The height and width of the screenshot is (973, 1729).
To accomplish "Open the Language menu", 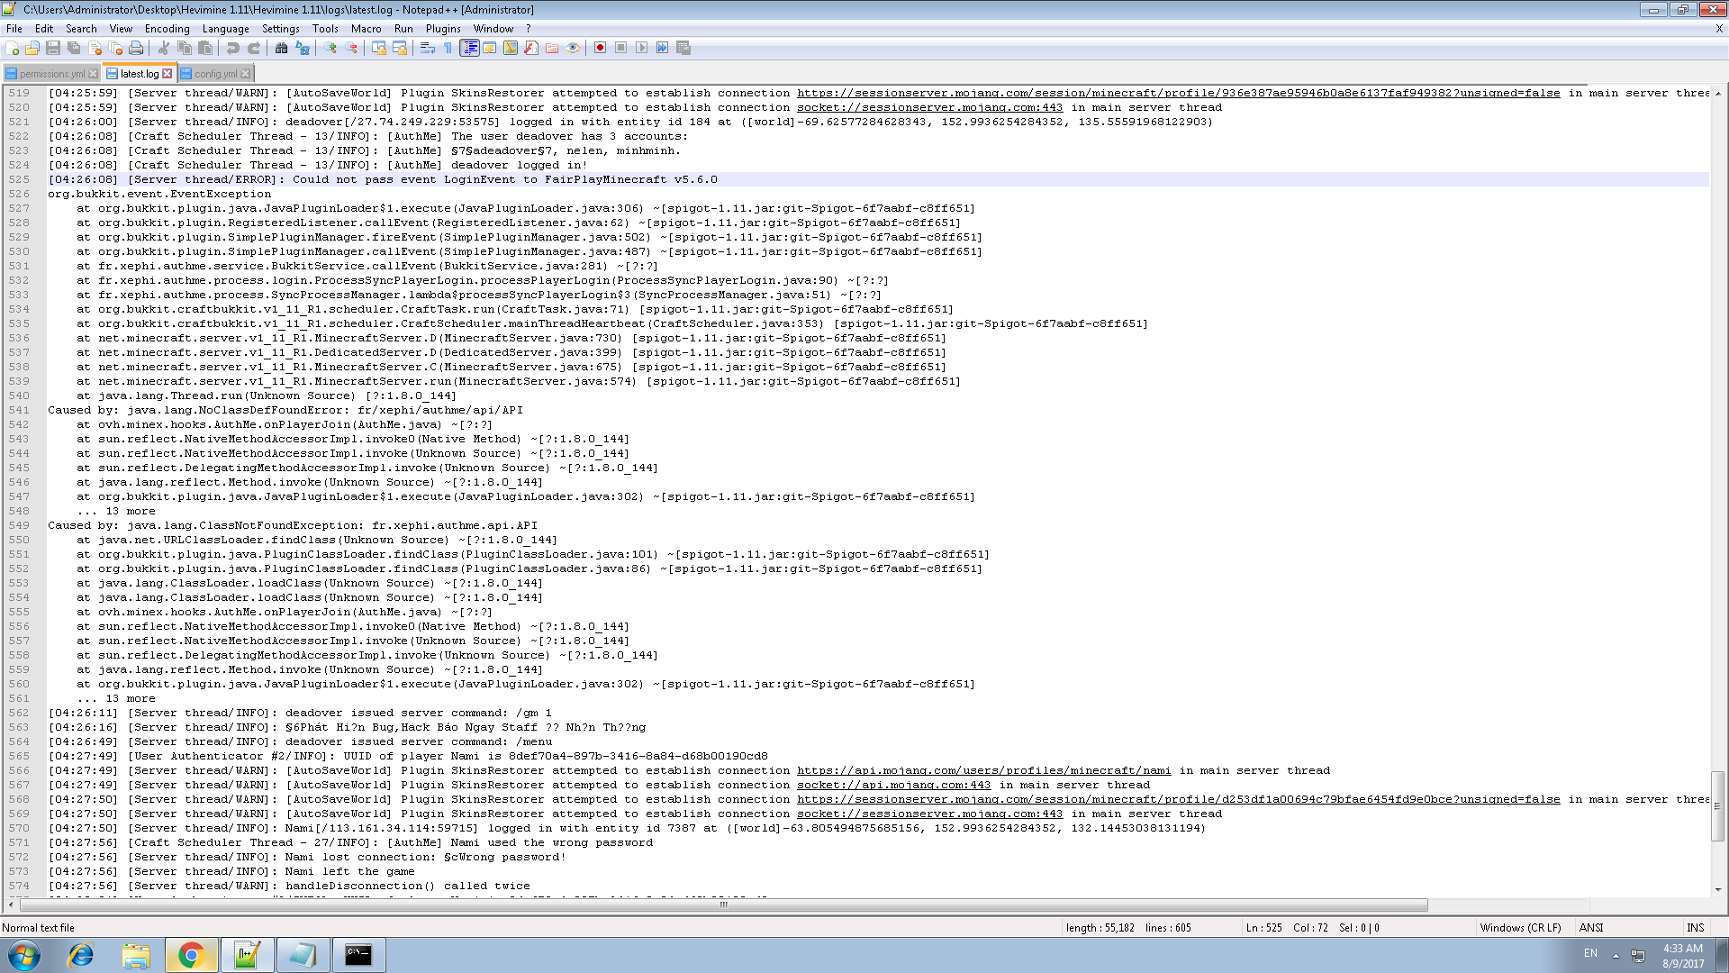I will pos(225,29).
